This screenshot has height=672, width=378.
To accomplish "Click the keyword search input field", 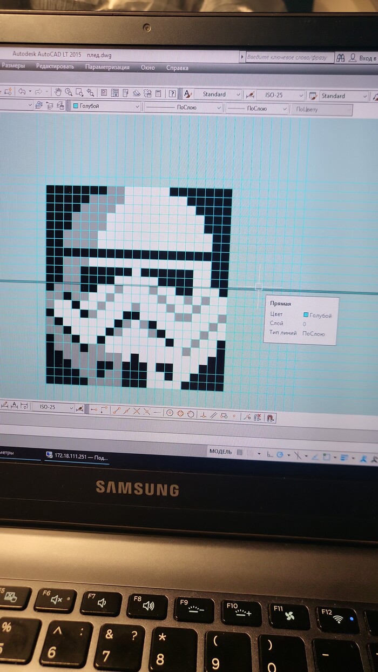I will (289, 57).
